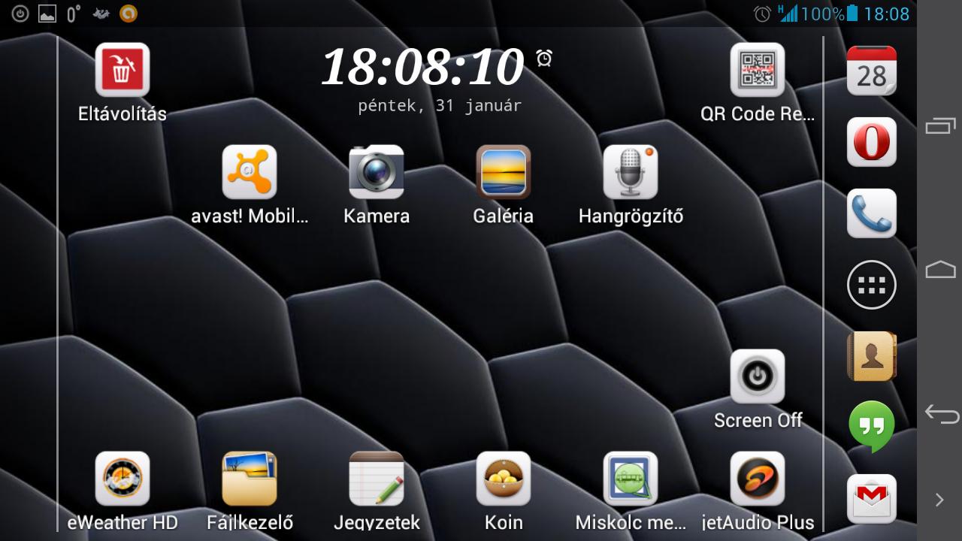
Task: Tap the bat-shaped notification icon
Action: 101,14
